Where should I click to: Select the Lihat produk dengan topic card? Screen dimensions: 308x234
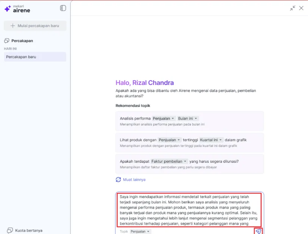click(x=189, y=142)
